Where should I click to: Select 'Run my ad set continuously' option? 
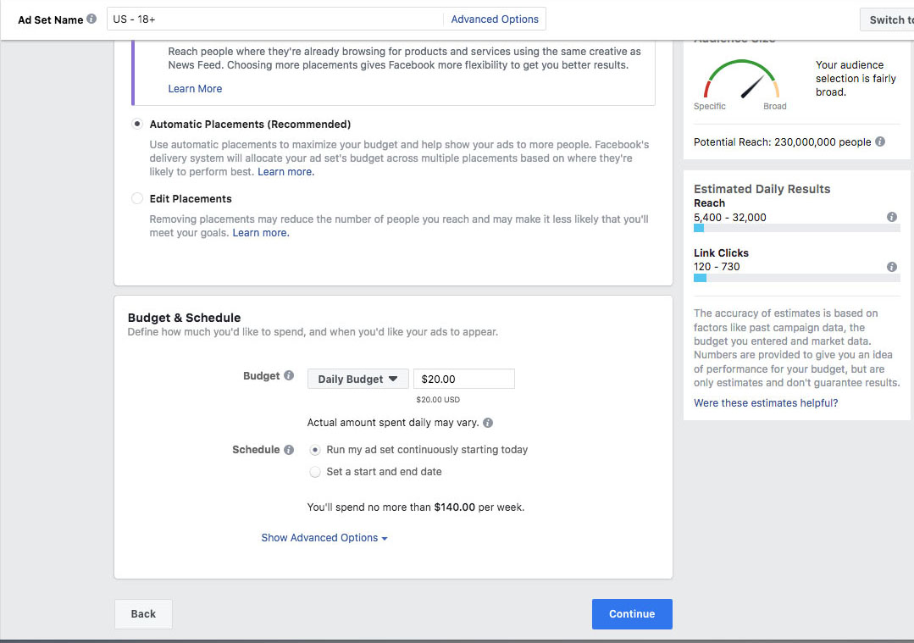pos(315,450)
